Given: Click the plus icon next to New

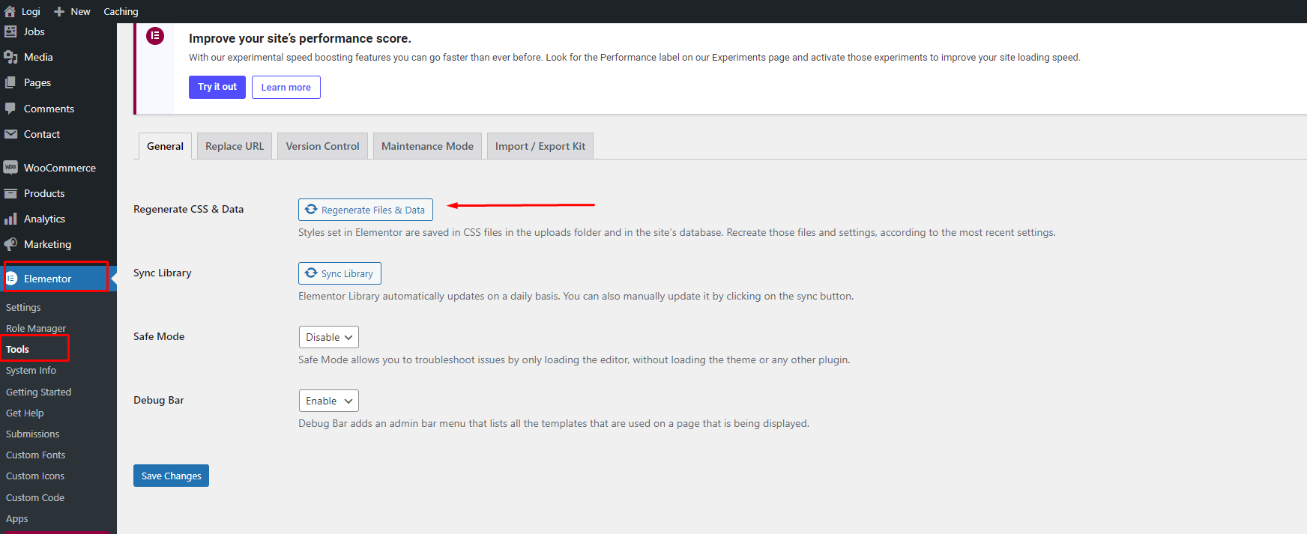Looking at the screenshot, I should point(59,11).
